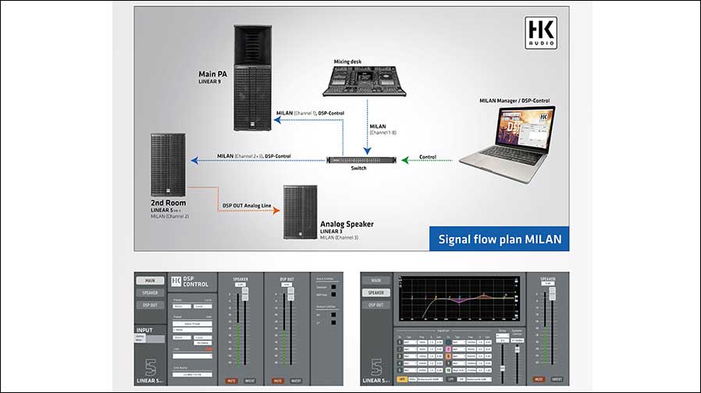Screen dimensions: 701x393
Task: Click the Demo Preset name field
Action: pyautogui.click(x=192, y=324)
